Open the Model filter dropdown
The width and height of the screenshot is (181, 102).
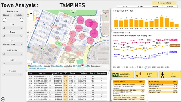(12, 63)
